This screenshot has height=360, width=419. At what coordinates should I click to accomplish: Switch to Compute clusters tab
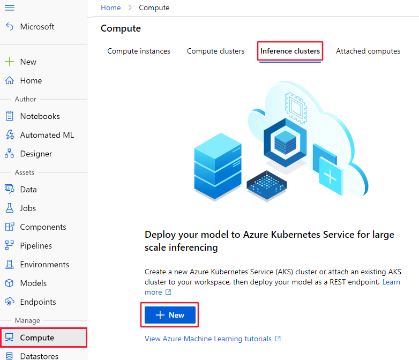pyautogui.click(x=215, y=51)
